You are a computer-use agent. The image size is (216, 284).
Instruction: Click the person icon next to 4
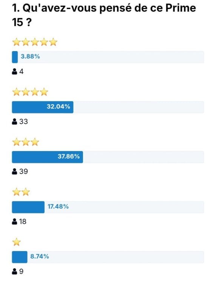(14, 72)
